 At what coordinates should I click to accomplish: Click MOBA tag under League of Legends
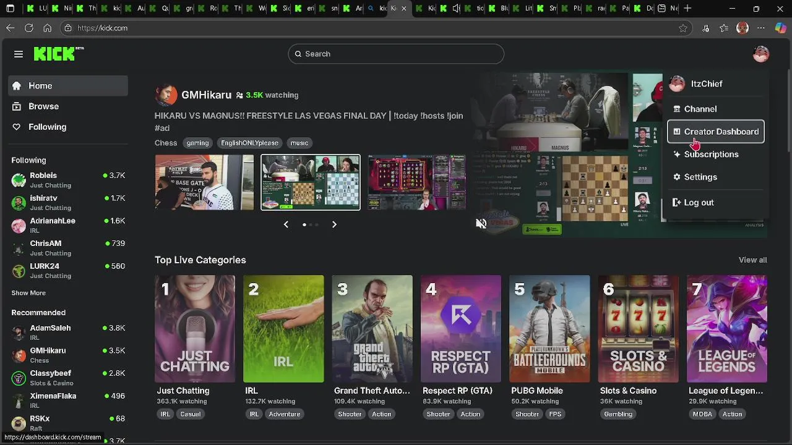coord(702,414)
